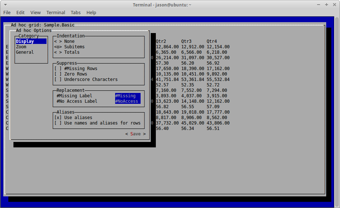Select Zoom category

pos(21,47)
